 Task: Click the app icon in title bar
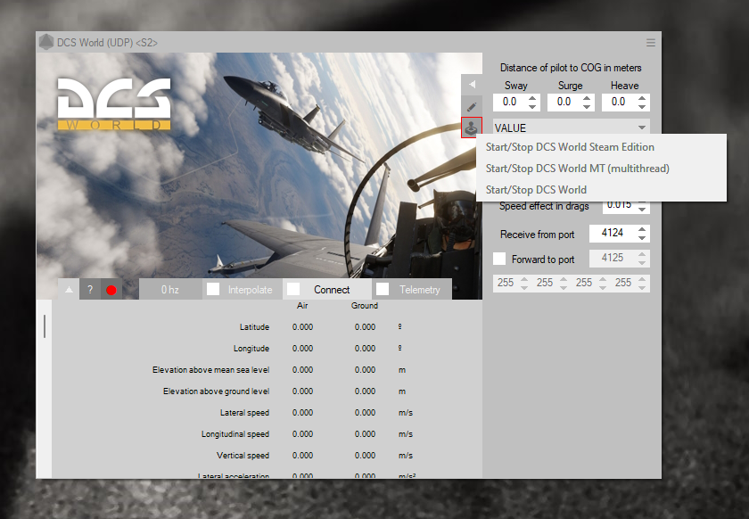[x=45, y=43]
